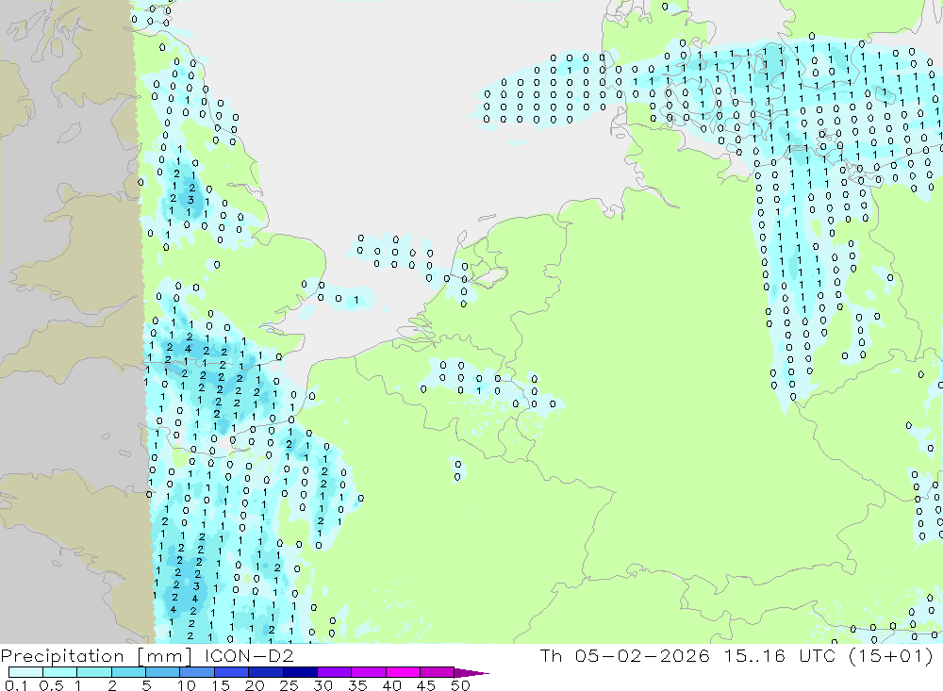This screenshot has height=691, width=943.
Task: Click the '0.5' legend scale label
Action: pos(51,685)
